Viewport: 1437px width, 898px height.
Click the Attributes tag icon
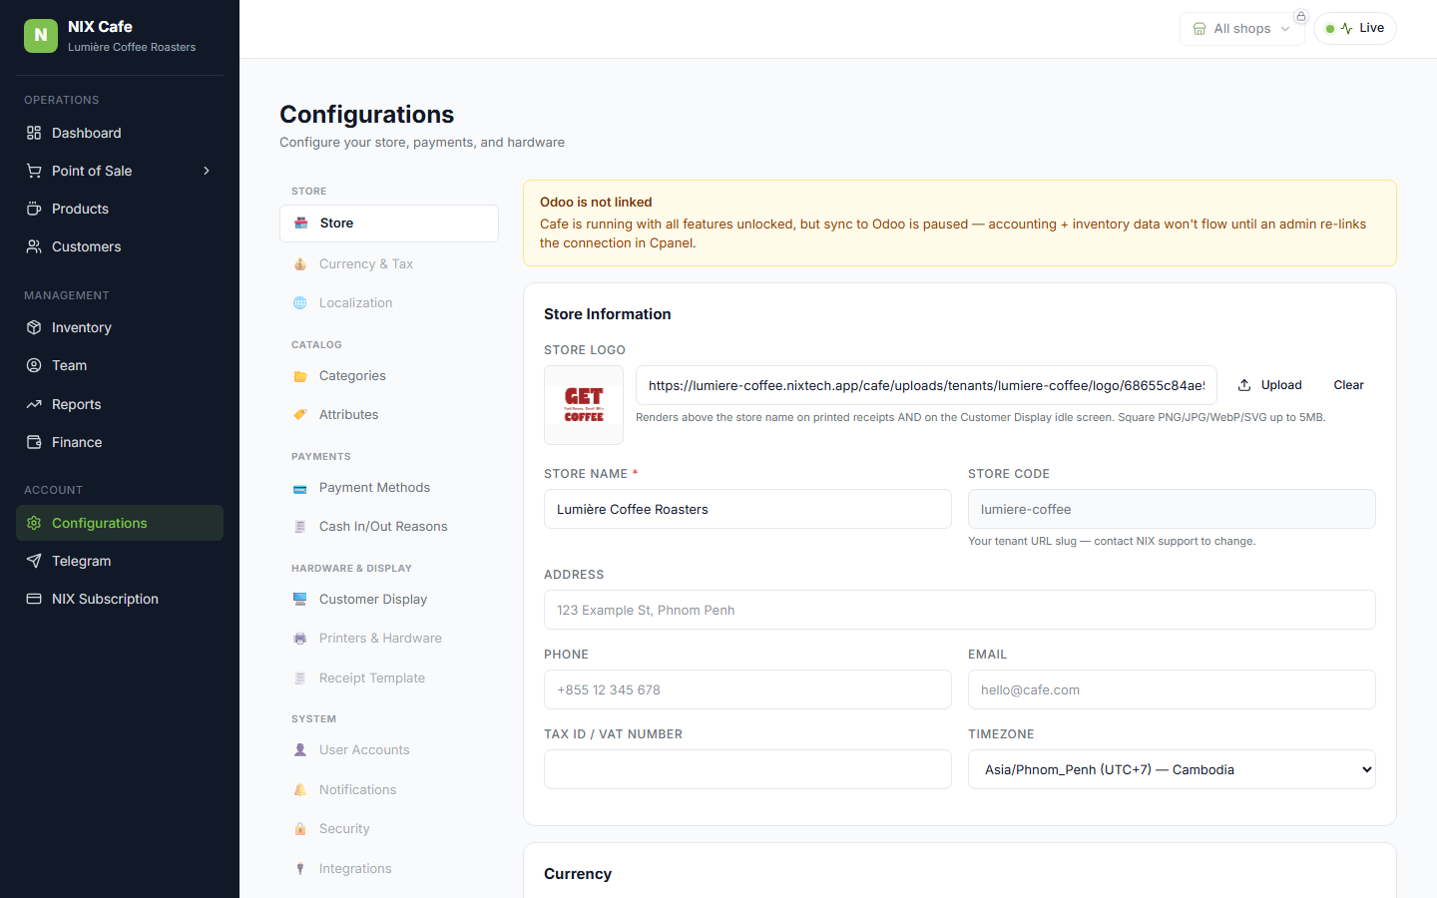click(x=300, y=414)
